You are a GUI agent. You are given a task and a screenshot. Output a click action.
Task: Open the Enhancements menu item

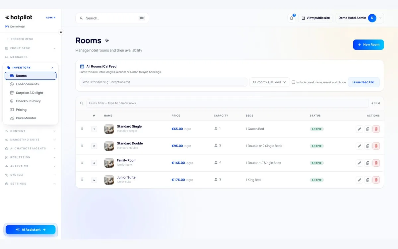click(31, 84)
